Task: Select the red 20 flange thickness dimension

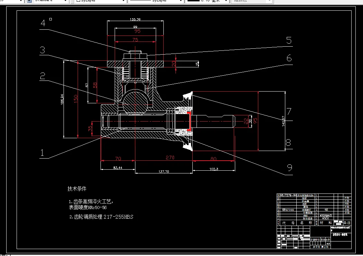Action: [x=174, y=64]
